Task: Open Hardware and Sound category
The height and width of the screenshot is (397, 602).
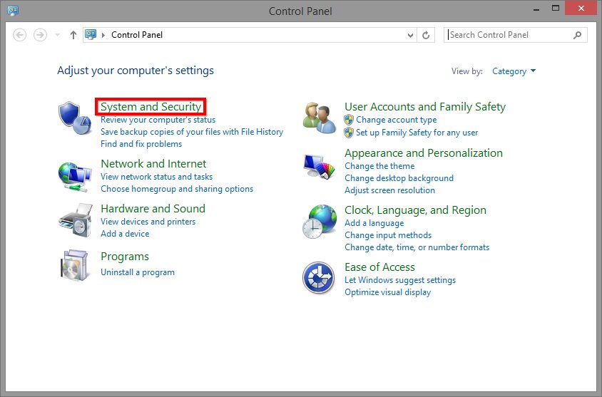Action: coord(153,209)
